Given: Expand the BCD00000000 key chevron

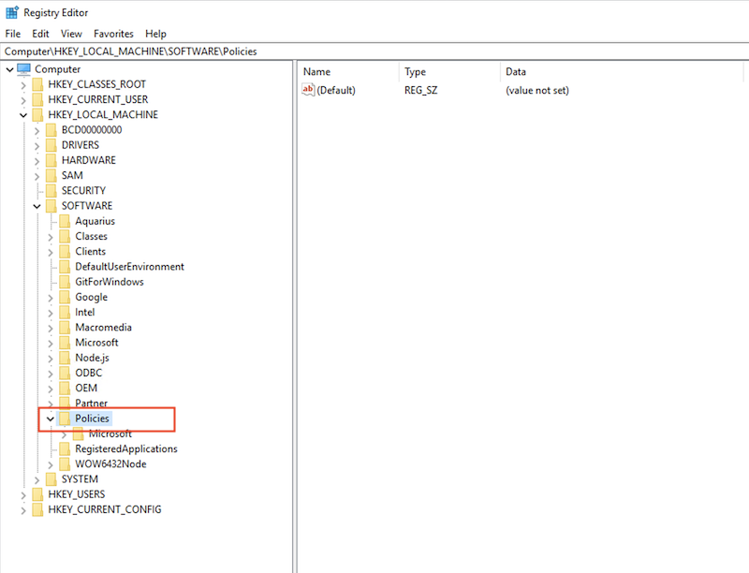Looking at the screenshot, I should [37, 131].
